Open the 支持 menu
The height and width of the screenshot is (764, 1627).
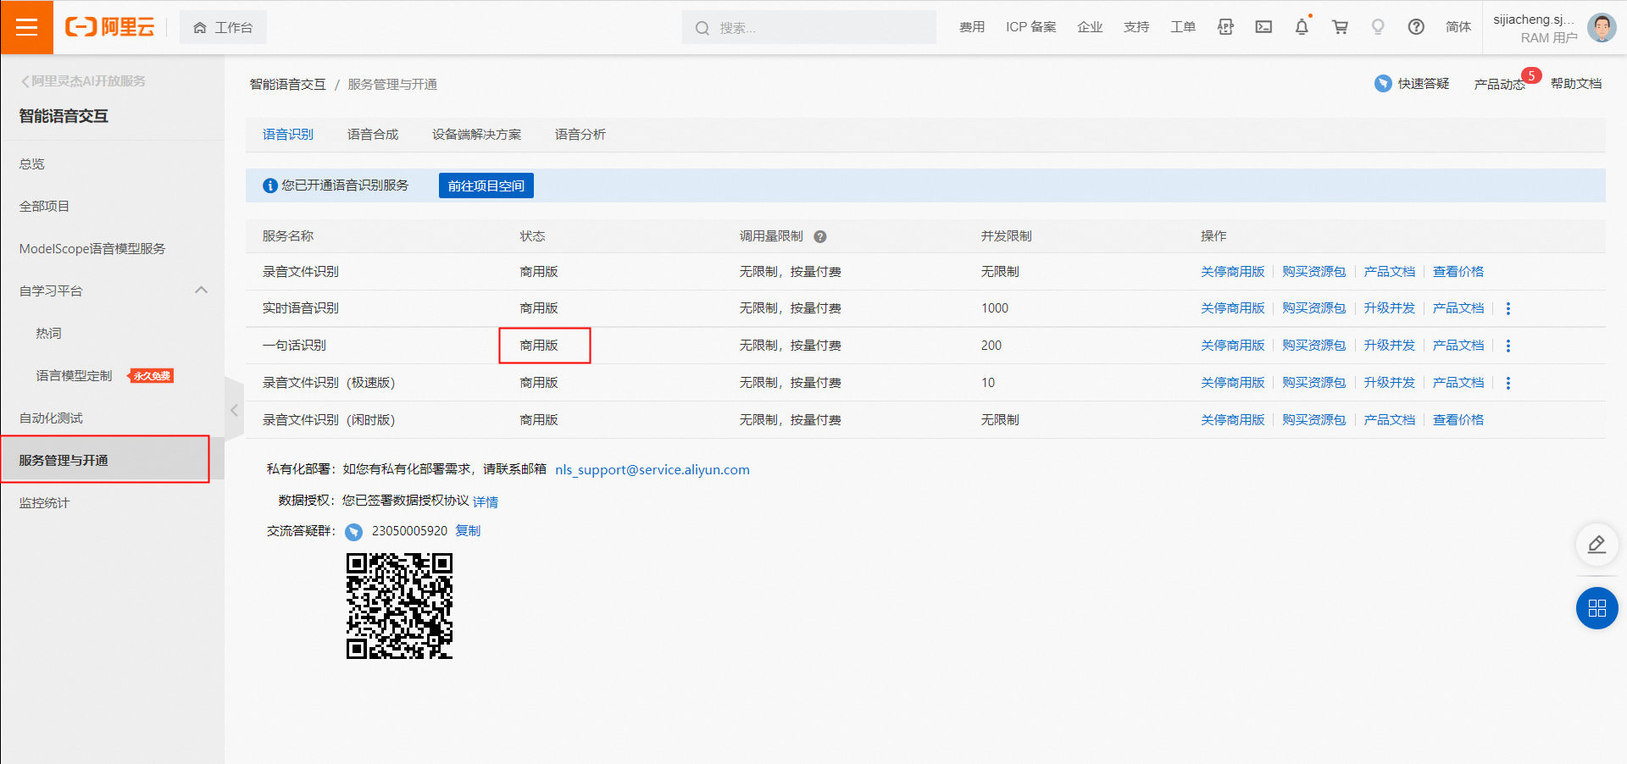(1136, 27)
